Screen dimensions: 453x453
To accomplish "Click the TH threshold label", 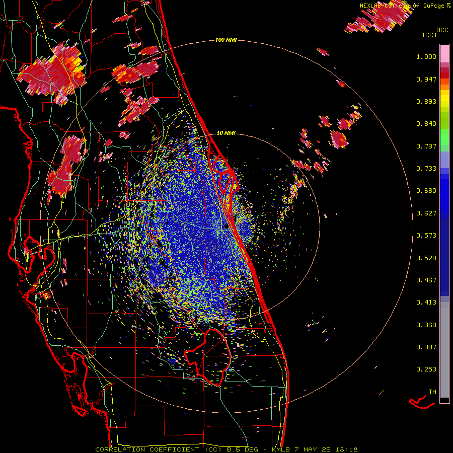I will (432, 392).
